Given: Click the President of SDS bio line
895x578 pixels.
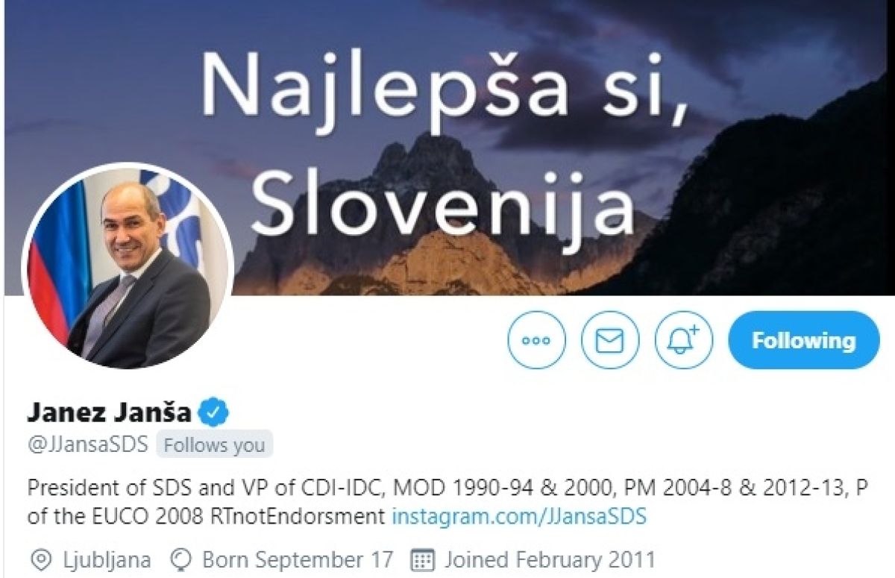Looking at the screenshot, I should 448,489.
